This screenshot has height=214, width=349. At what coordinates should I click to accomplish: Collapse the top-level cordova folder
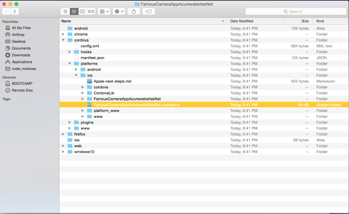tap(63, 40)
